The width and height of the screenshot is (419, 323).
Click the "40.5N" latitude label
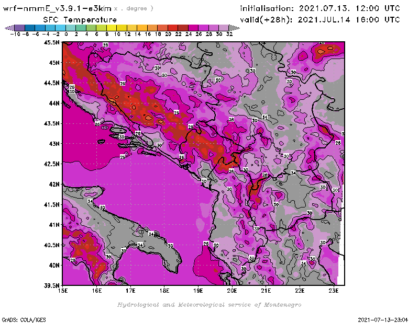click(51, 245)
